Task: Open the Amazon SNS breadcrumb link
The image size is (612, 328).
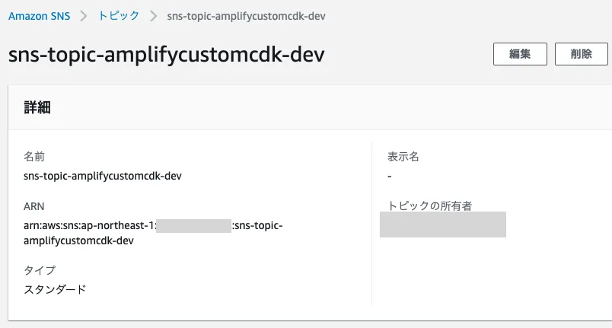Action: [x=39, y=16]
